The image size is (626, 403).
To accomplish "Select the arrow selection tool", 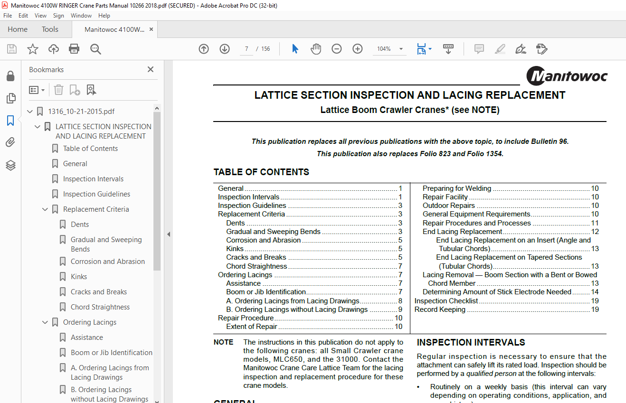I will click(x=295, y=49).
